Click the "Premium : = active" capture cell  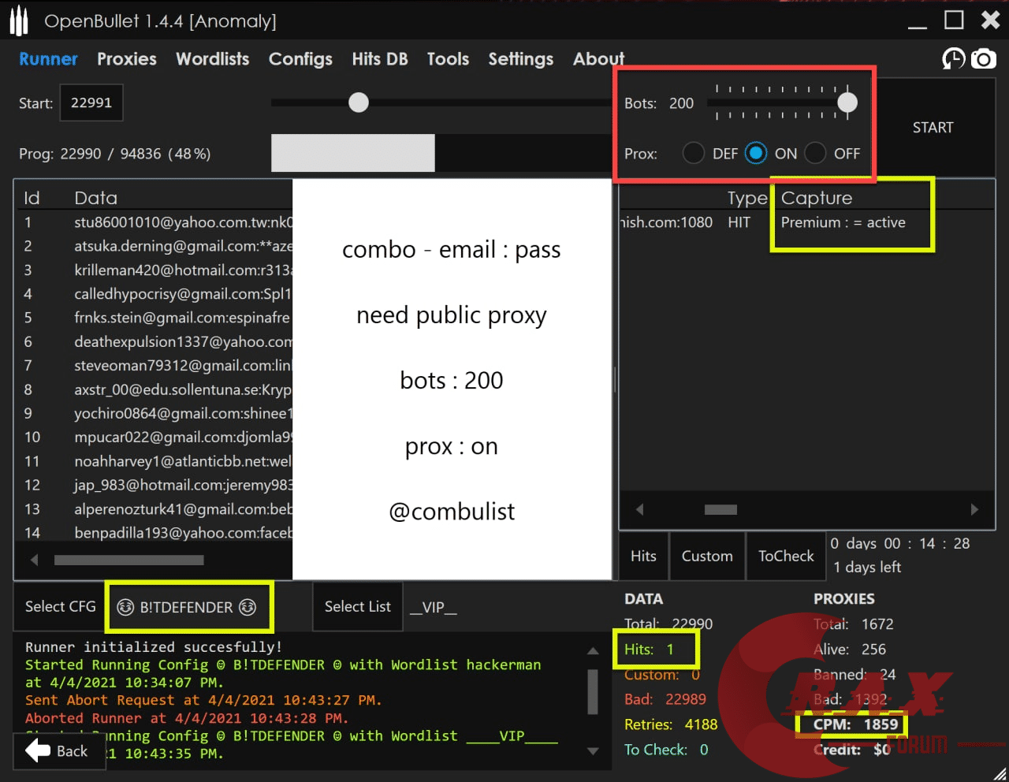843,222
